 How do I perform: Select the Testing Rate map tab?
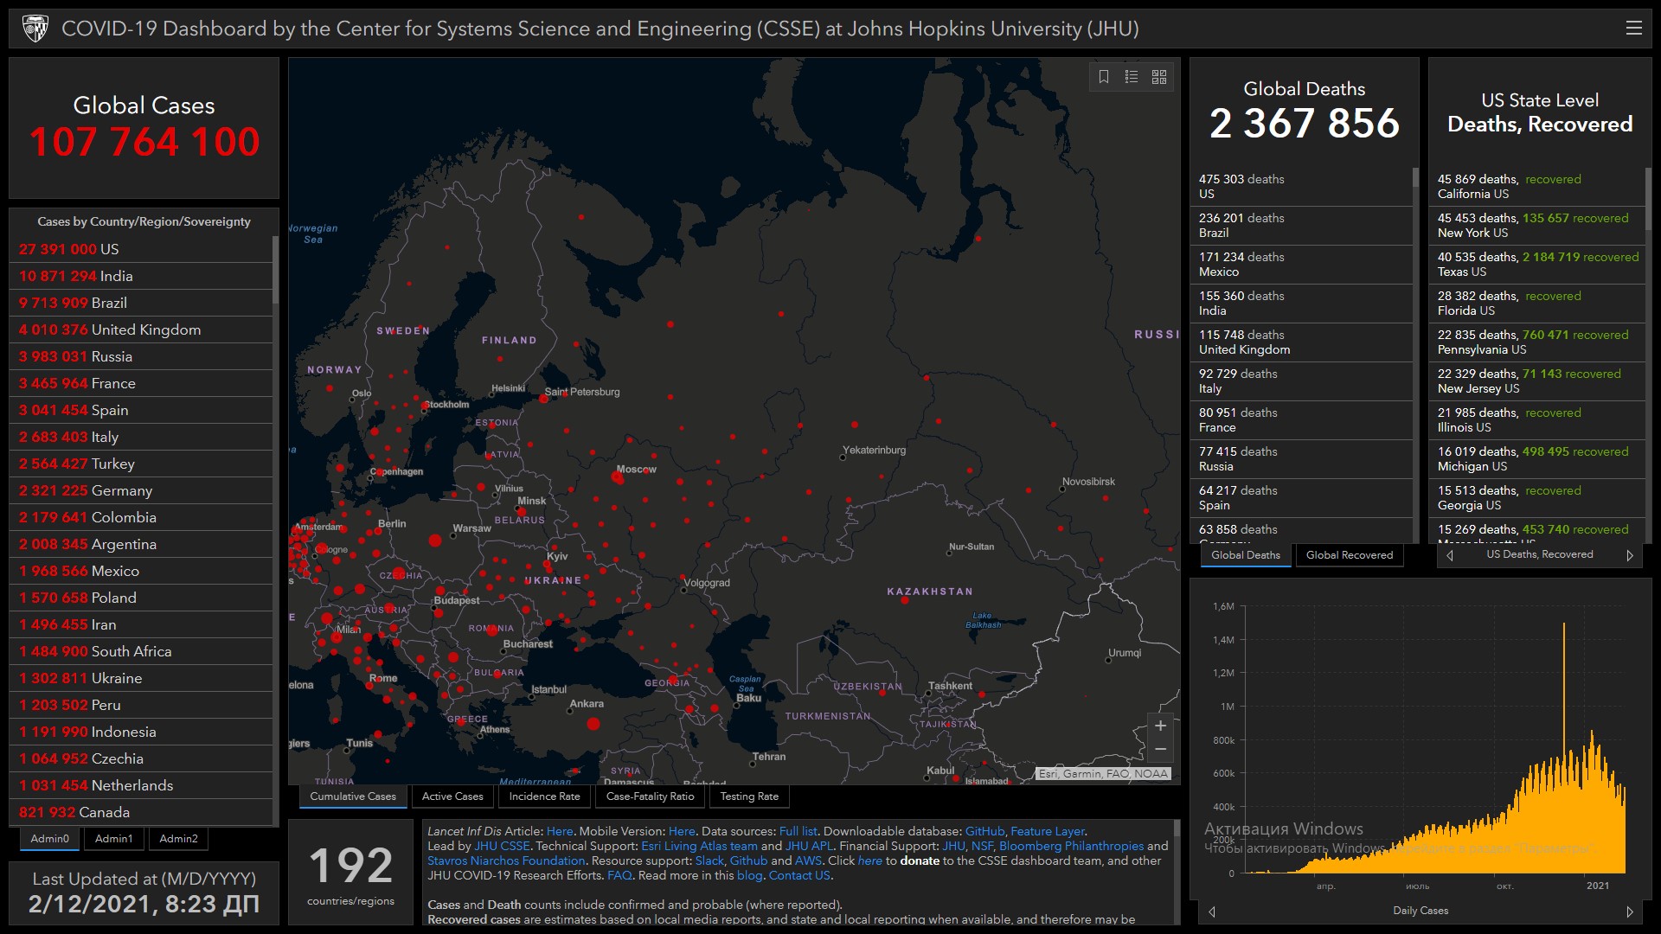748,796
